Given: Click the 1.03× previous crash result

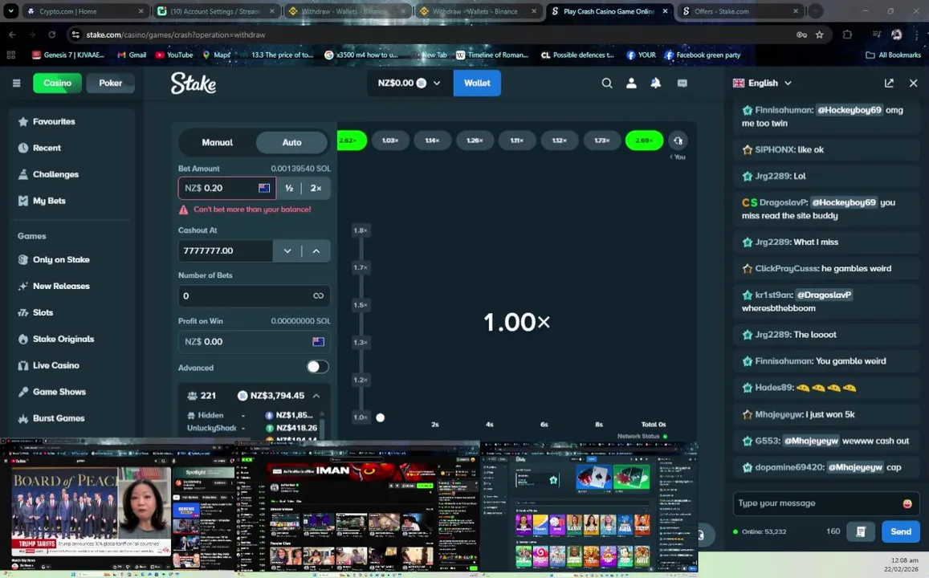Looking at the screenshot, I should tap(390, 140).
